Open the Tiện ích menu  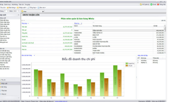point(21,5)
